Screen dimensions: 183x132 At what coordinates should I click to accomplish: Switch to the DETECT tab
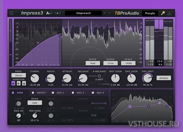pyautogui.click(x=39, y=93)
